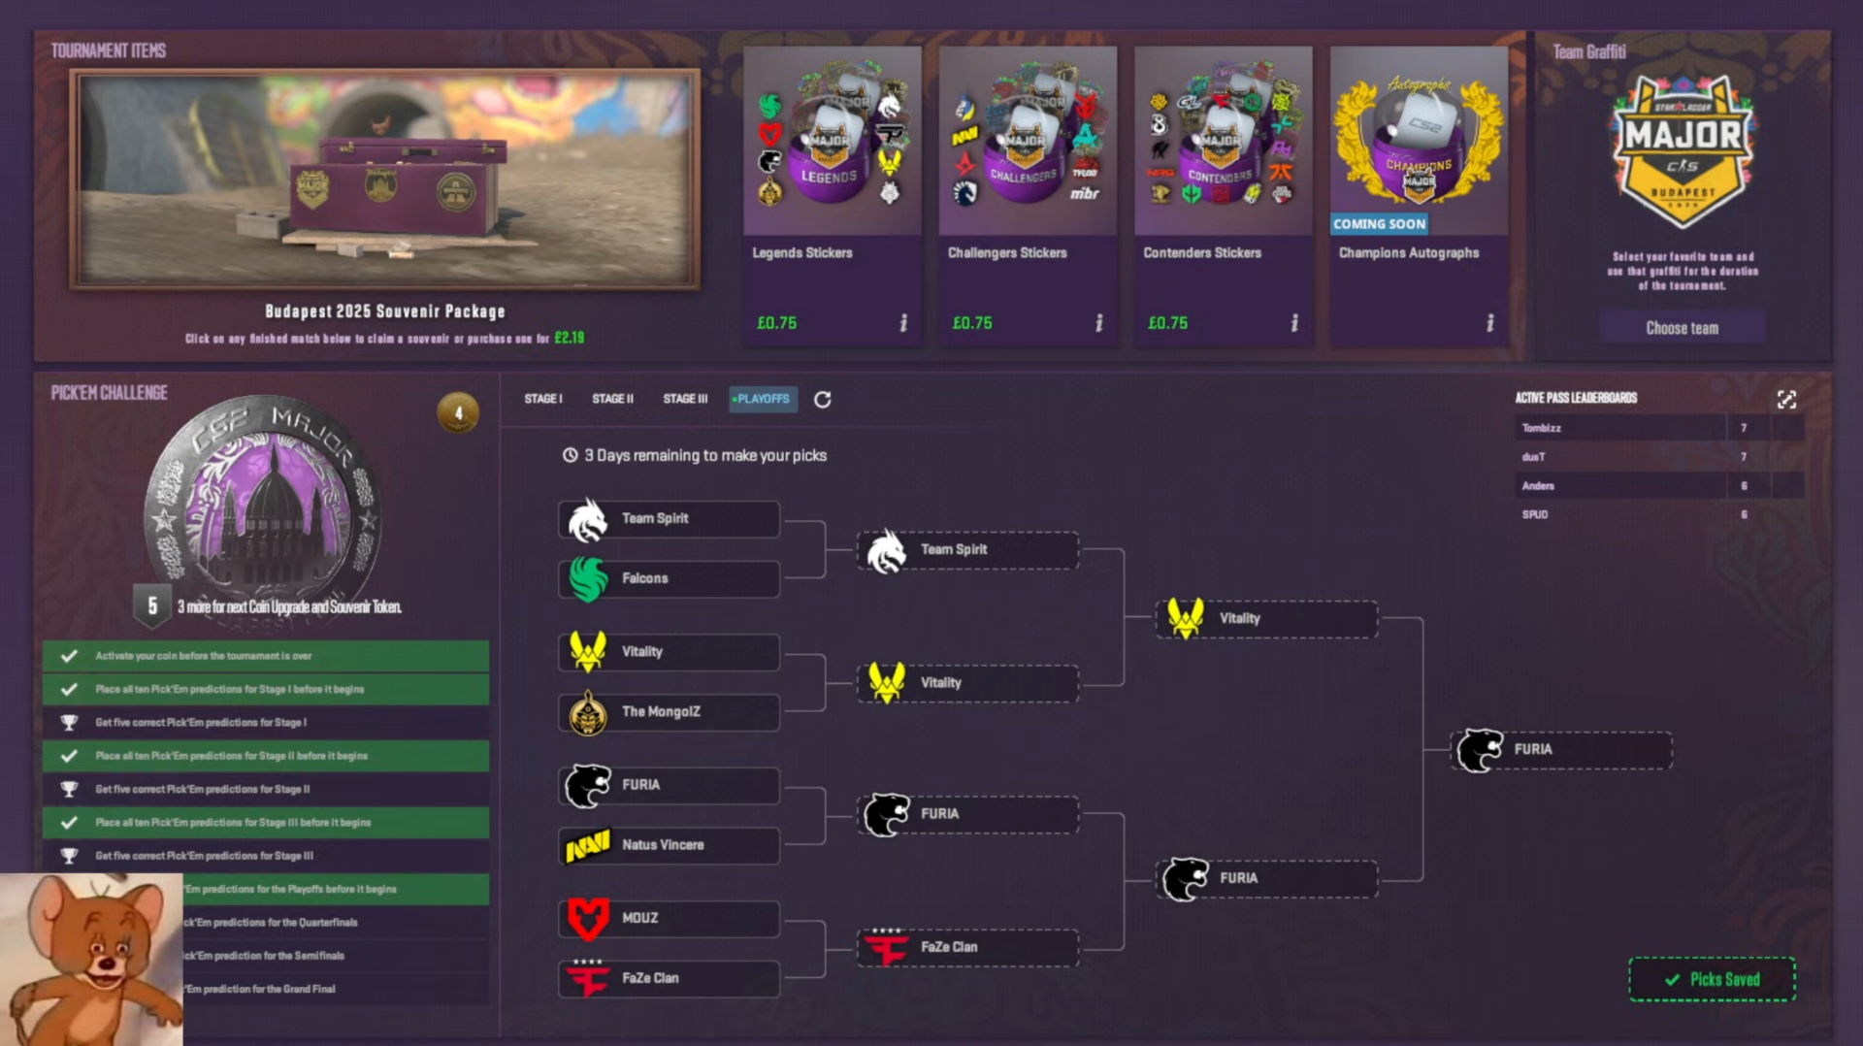Open info icon on Contenders Stickers card
1863x1046 pixels.
(x=1294, y=323)
